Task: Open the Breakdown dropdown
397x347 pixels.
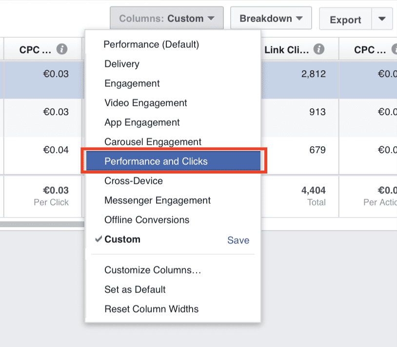Action: click(x=271, y=18)
